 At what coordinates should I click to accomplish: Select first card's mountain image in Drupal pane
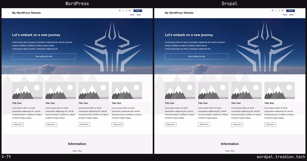coord(180,90)
